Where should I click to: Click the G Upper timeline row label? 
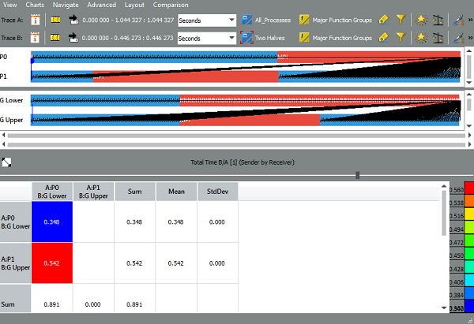coord(12,120)
